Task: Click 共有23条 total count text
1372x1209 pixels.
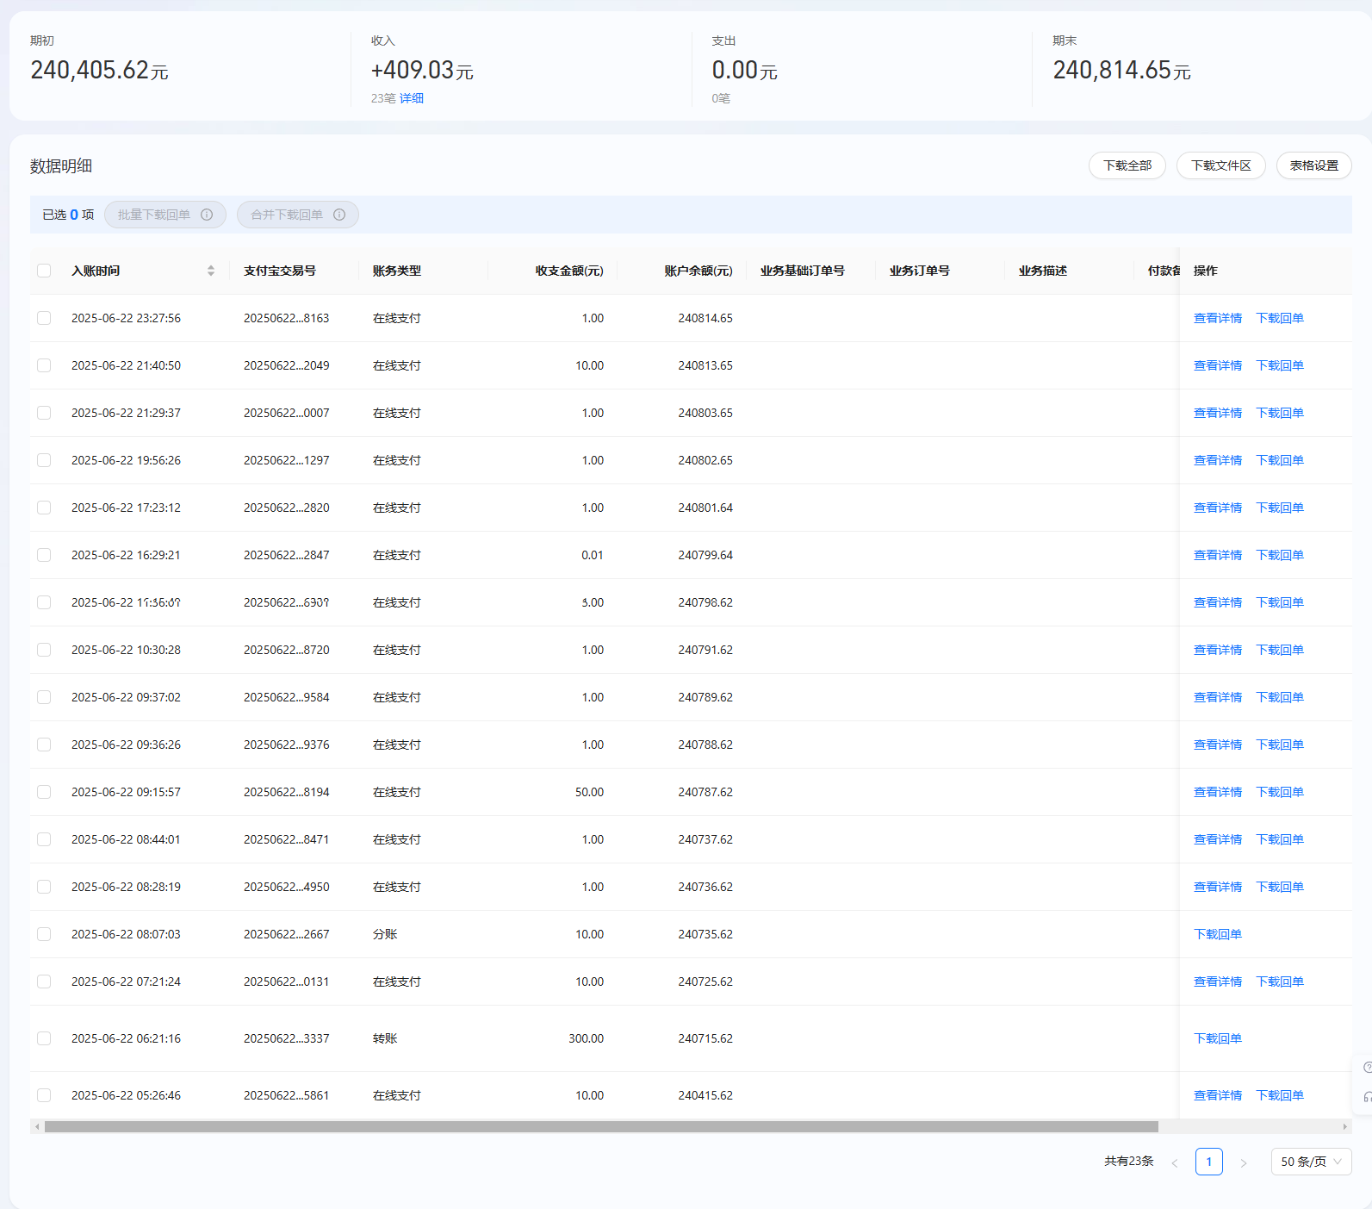Action: click(x=1129, y=1161)
